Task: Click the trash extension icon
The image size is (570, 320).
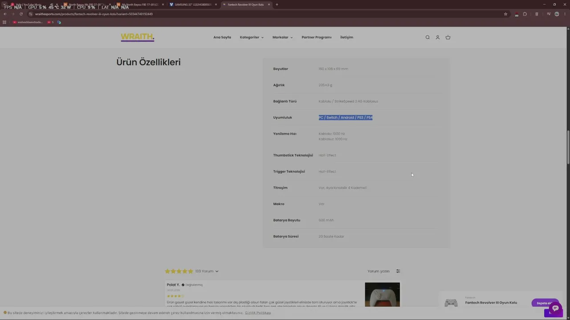Action: 537,14
